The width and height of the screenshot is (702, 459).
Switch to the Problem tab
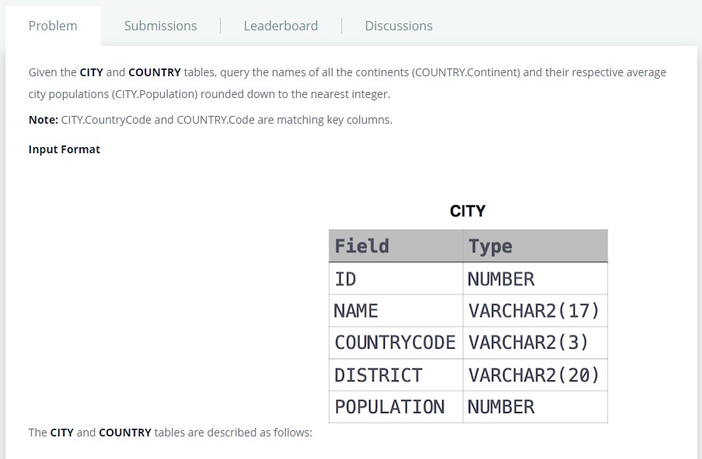pyautogui.click(x=53, y=26)
